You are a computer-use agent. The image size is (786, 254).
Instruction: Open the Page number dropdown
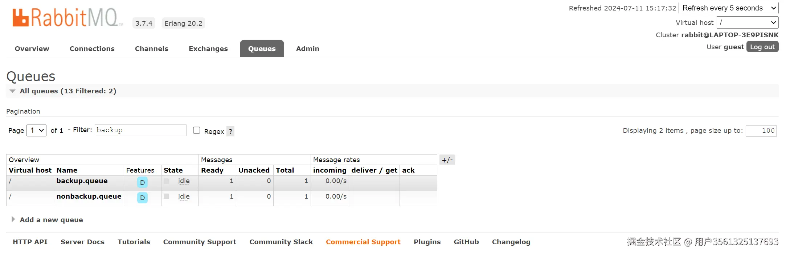37,130
